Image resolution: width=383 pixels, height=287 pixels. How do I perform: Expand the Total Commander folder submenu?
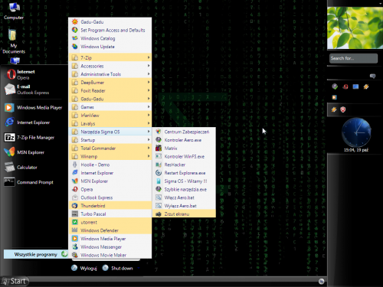110,148
